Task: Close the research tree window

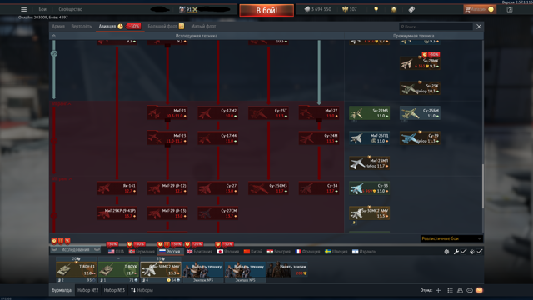Action: (479, 27)
